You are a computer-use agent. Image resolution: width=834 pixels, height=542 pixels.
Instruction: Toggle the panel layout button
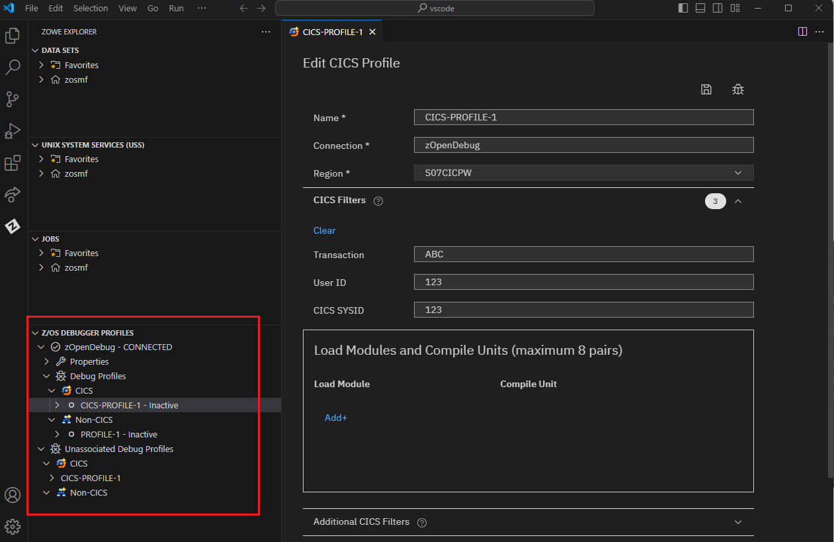(700, 8)
